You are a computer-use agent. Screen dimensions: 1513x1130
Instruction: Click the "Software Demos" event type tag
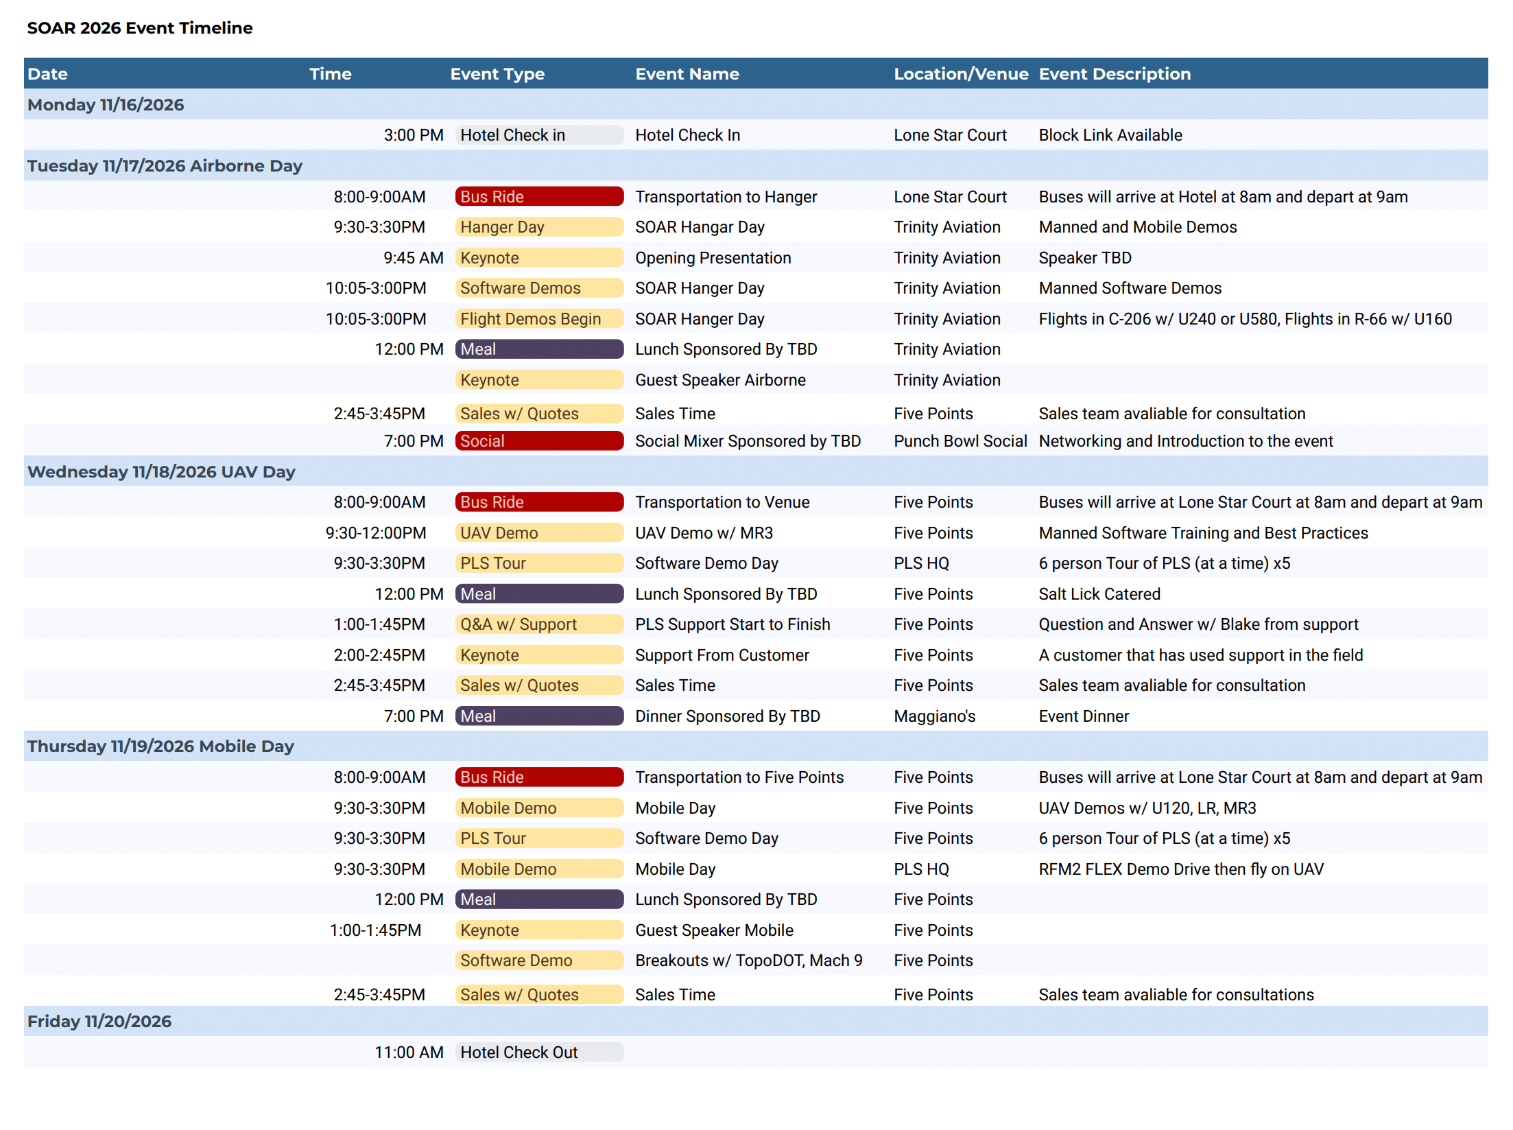[x=539, y=288]
